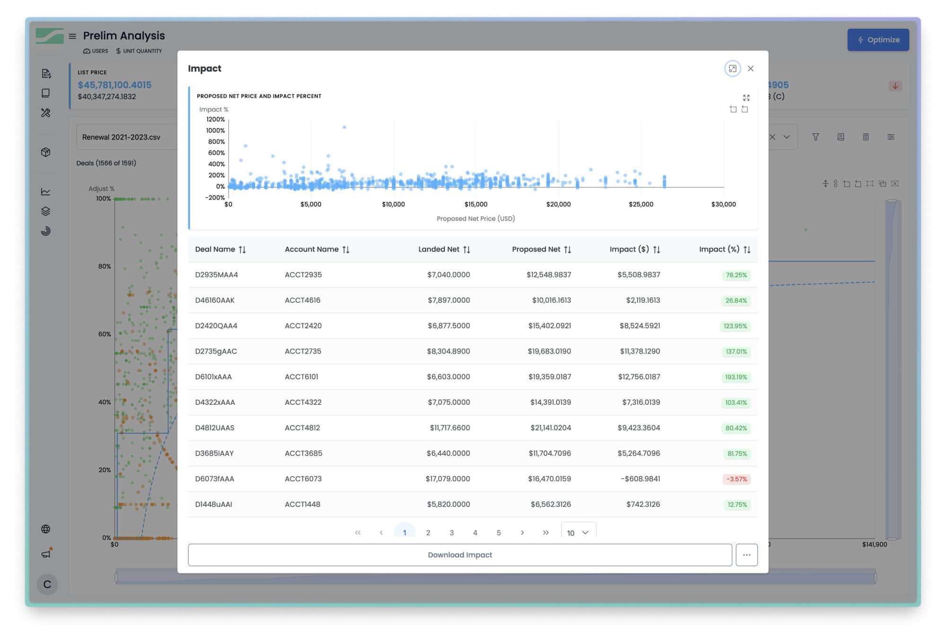This screenshot has height=640, width=946.
Task: Click Download Impact button
Action: (460, 555)
